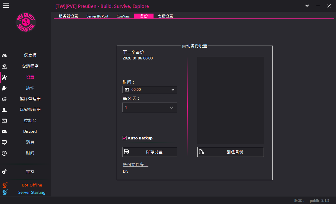Open the 备份文件夹 link
This screenshot has height=204, width=336.
(135, 165)
